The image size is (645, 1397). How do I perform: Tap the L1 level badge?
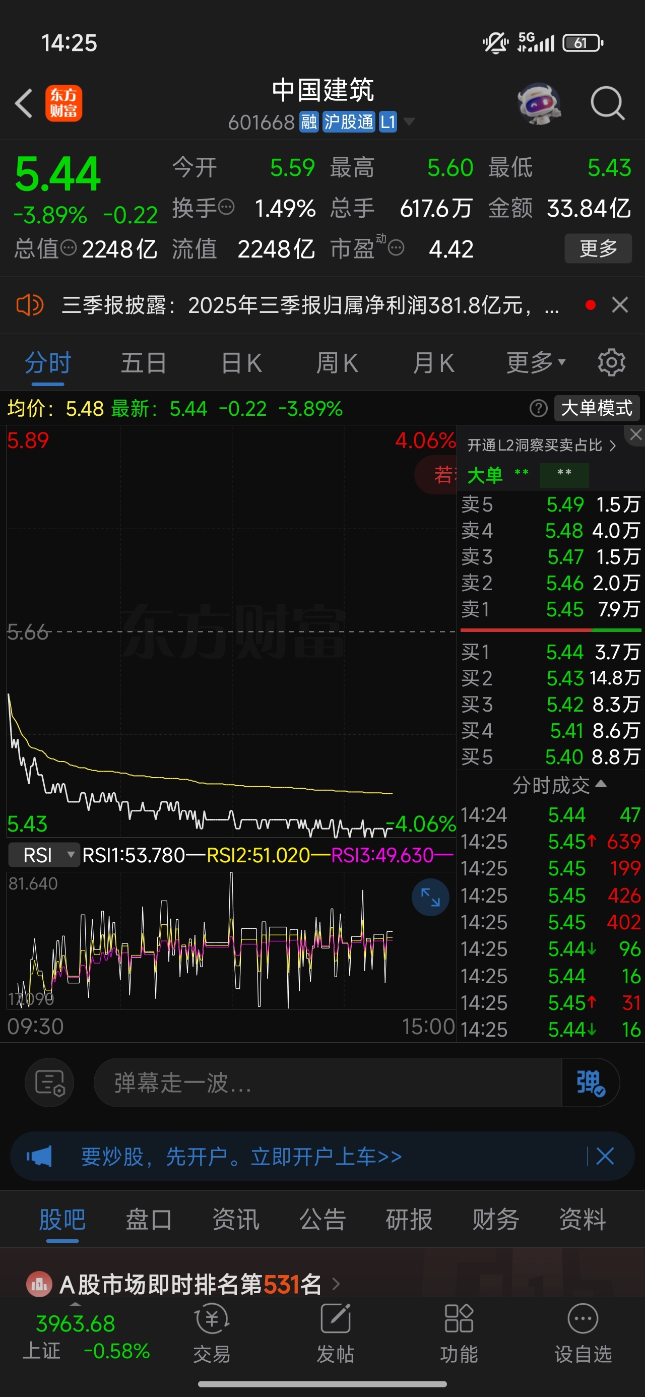tap(388, 122)
